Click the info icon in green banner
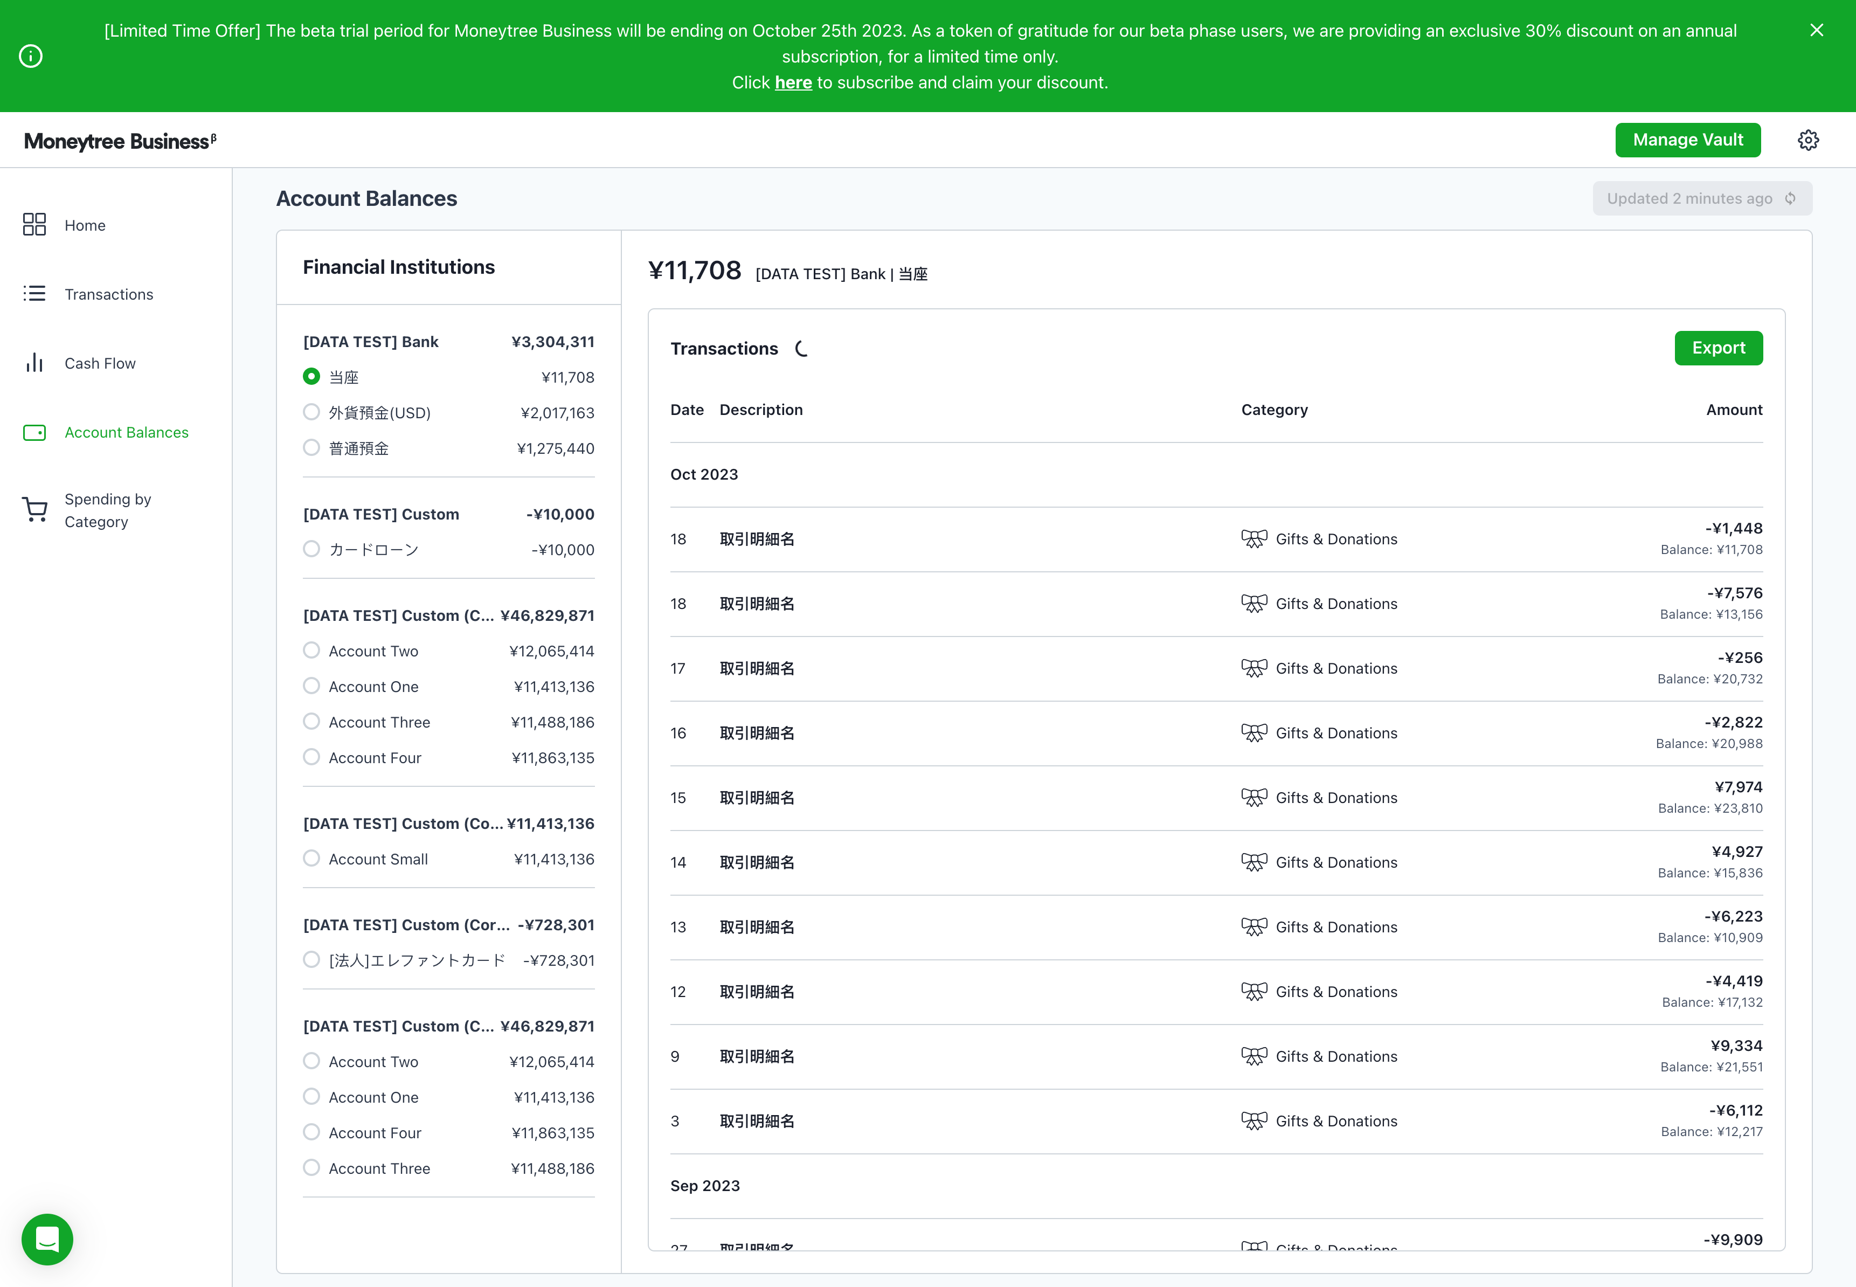Viewport: 1856px width, 1287px height. click(31, 57)
